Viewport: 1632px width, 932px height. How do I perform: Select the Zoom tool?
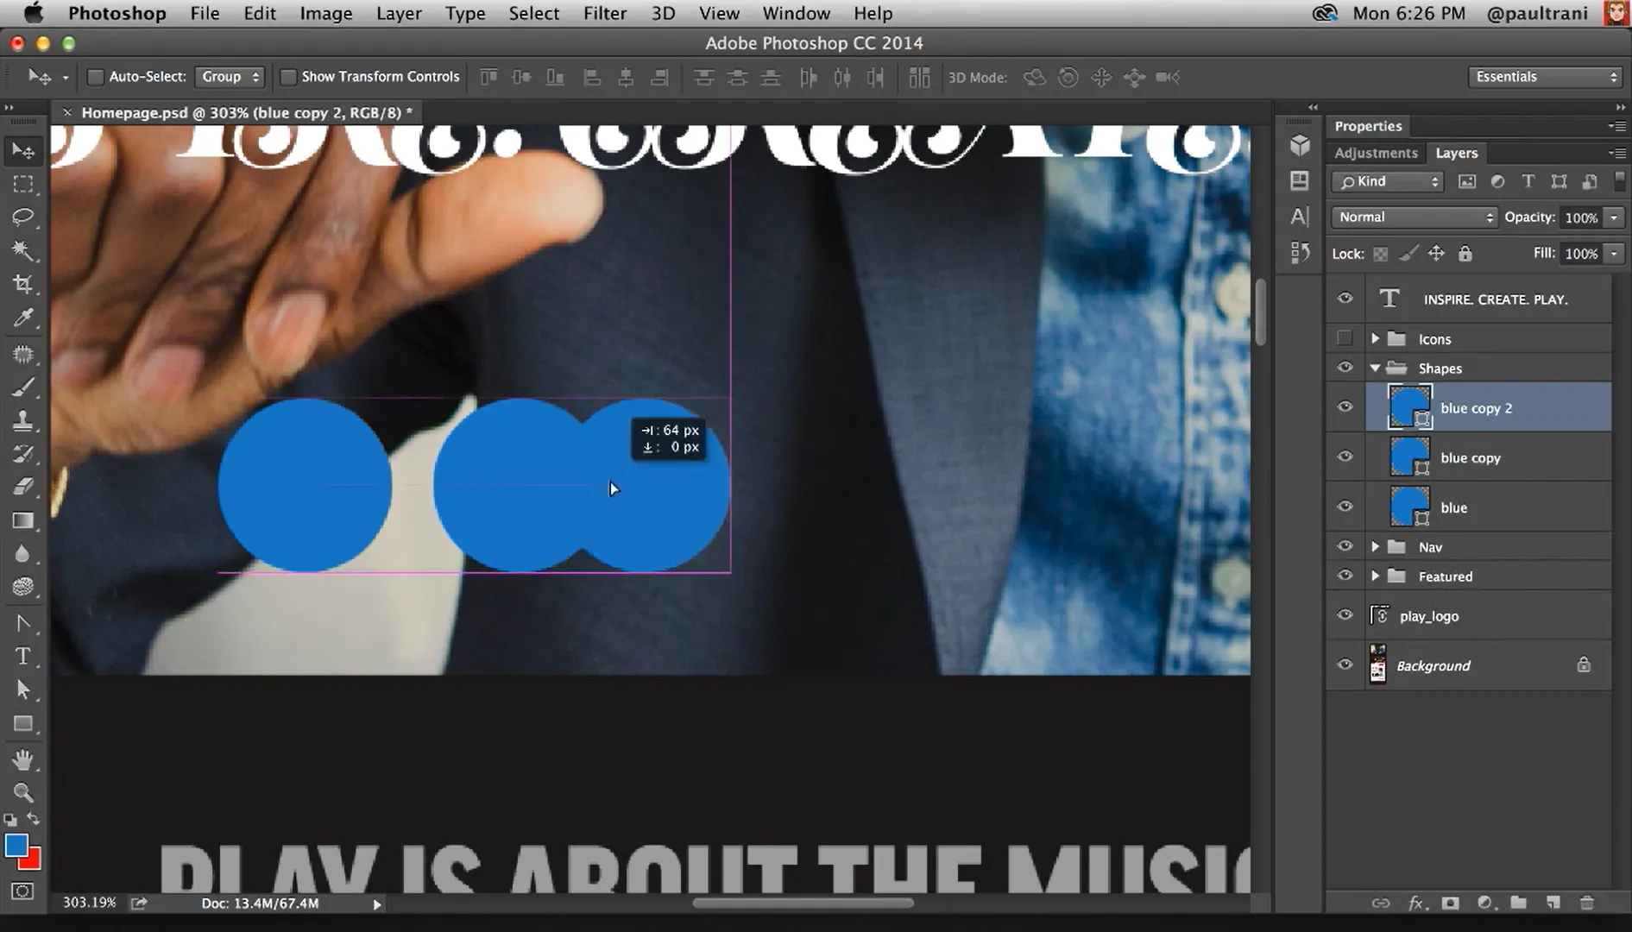coord(23,792)
